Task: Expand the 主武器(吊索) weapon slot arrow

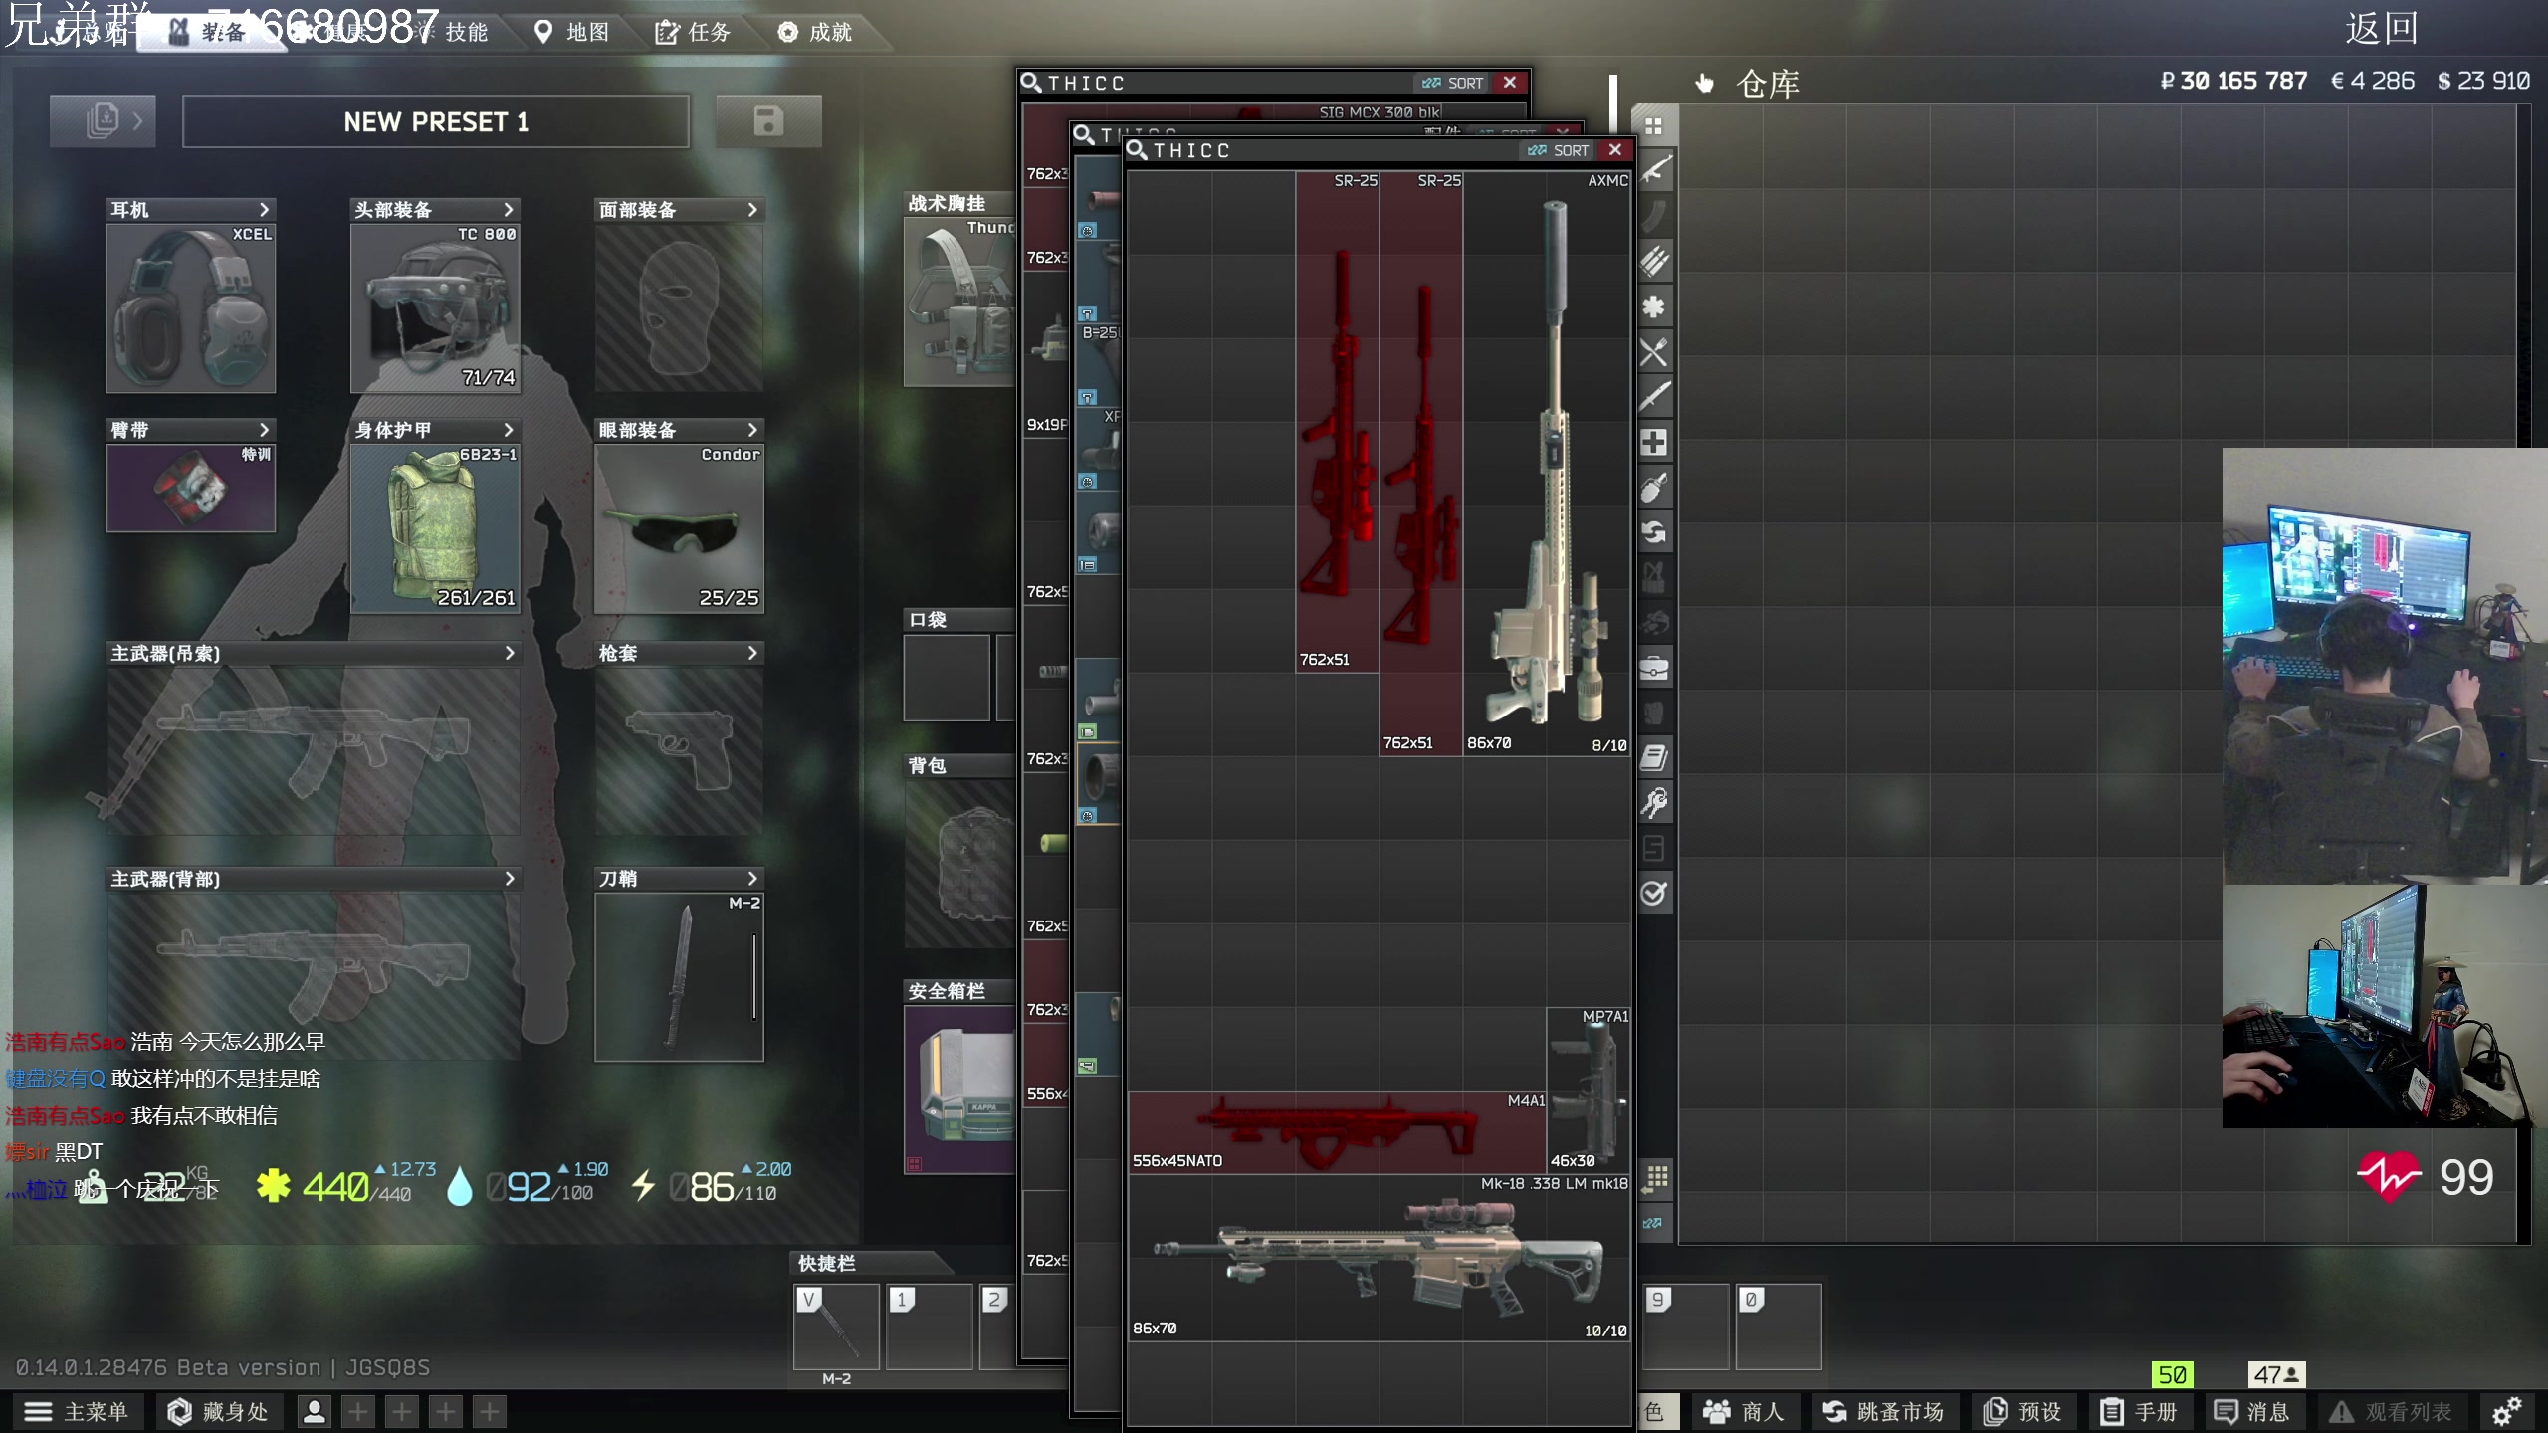Action: click(509, 653)
